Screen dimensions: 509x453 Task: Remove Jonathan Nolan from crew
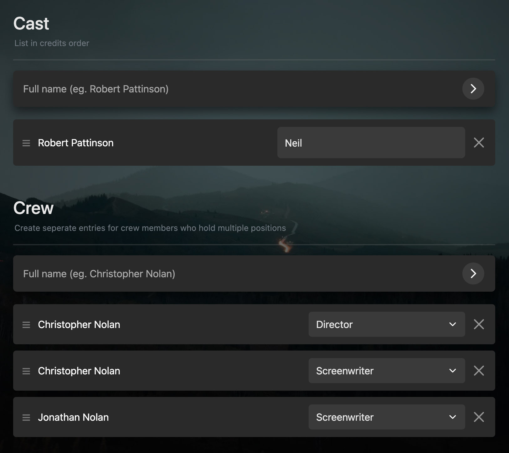479,417
